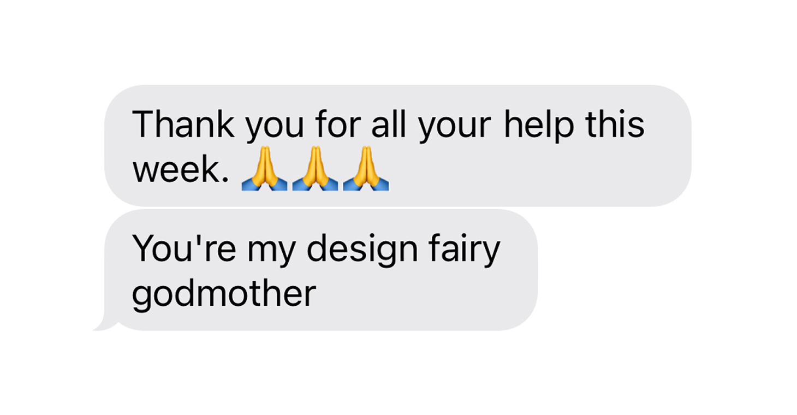Select the word "godmother" in second message

pyautogui.click(x=224, y=296)
